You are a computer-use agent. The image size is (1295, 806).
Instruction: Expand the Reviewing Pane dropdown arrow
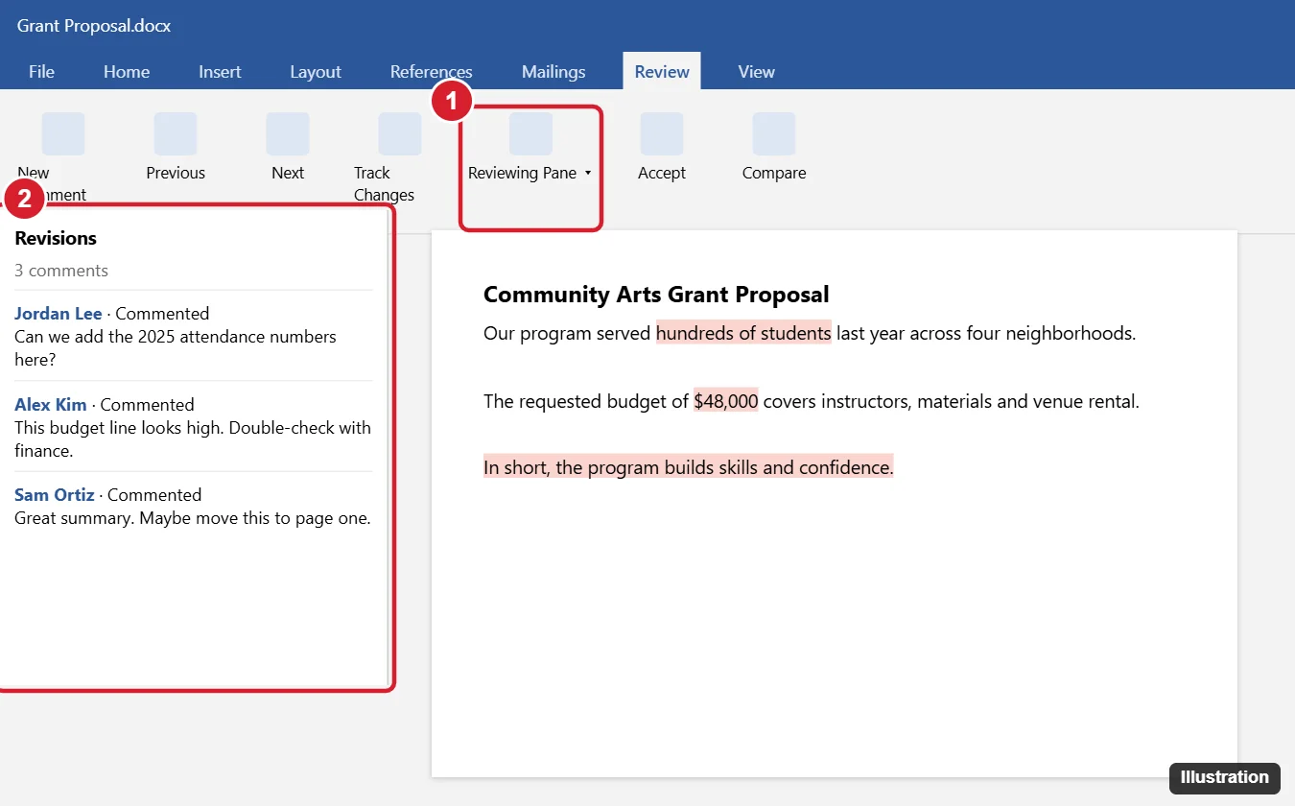588,174
